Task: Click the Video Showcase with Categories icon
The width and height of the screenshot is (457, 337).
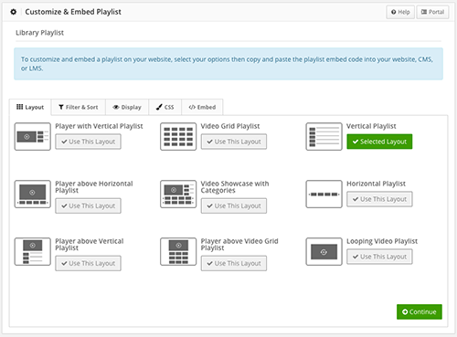Action: (178, 194)
